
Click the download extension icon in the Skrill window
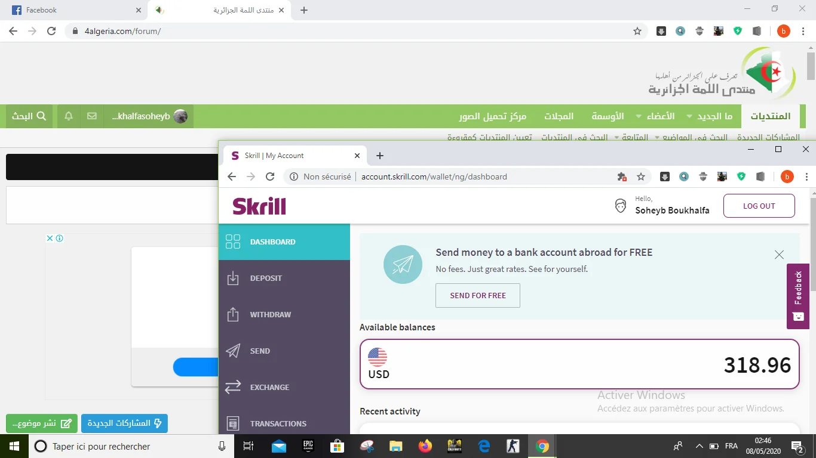(665, 177)
